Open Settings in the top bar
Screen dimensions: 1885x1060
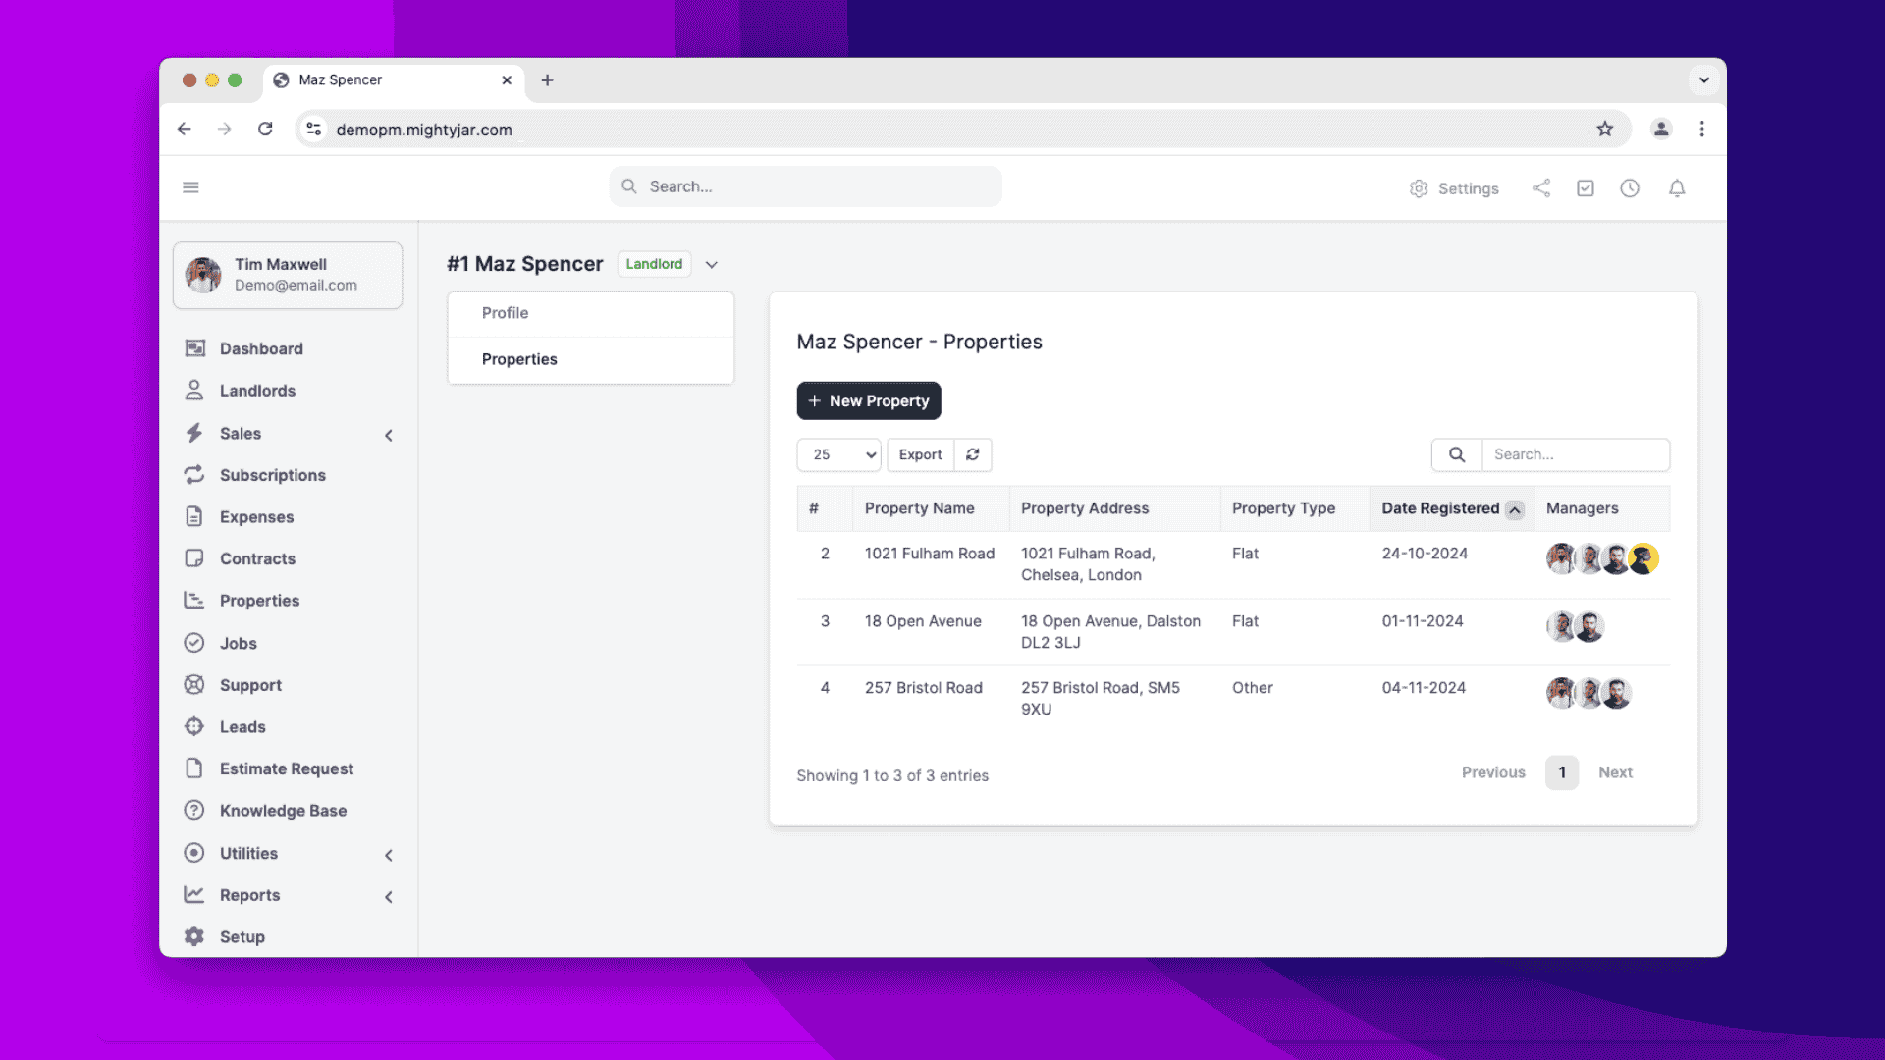[x=1454, y=188]
